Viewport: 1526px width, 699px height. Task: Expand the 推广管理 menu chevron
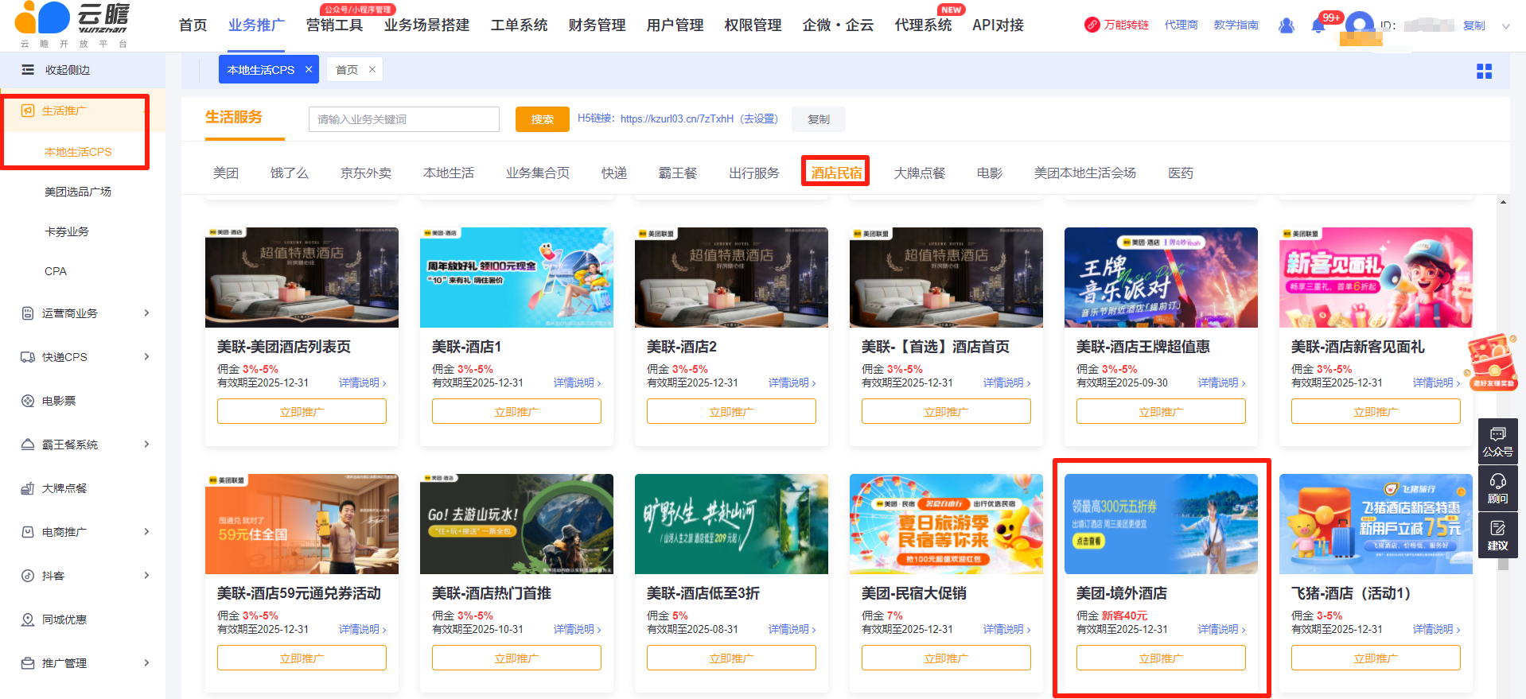pos(146,663)
